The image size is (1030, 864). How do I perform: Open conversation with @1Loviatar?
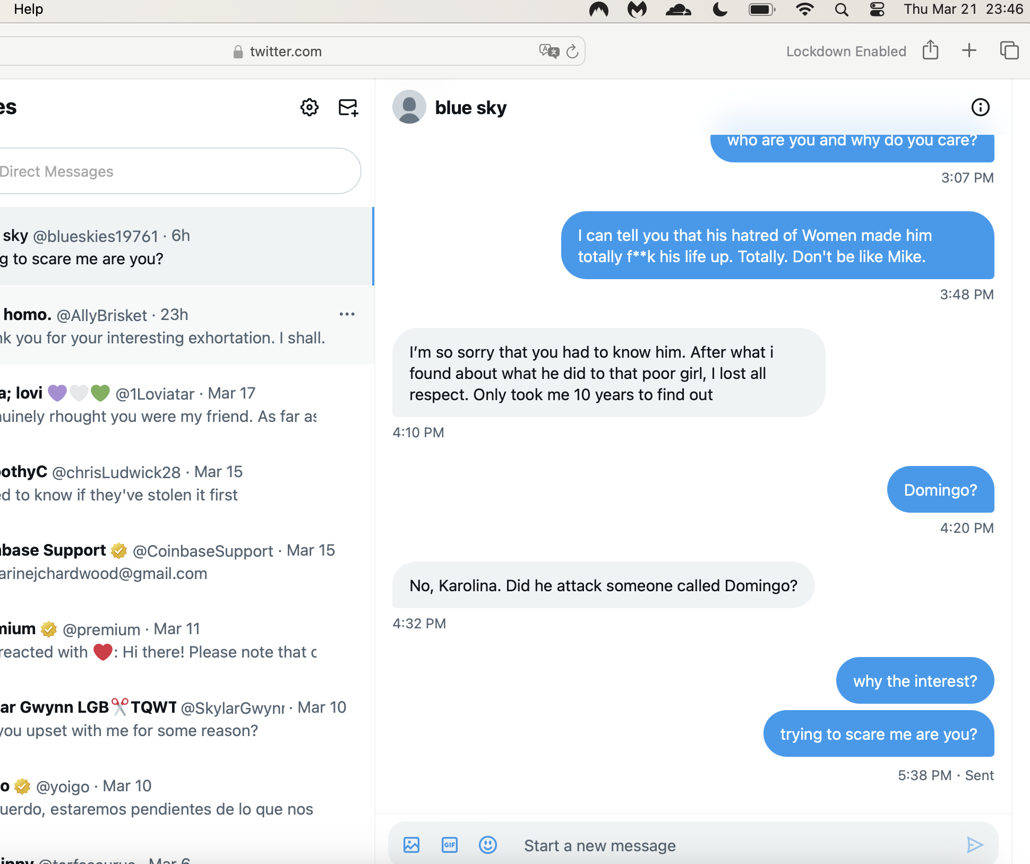(186, 404)
